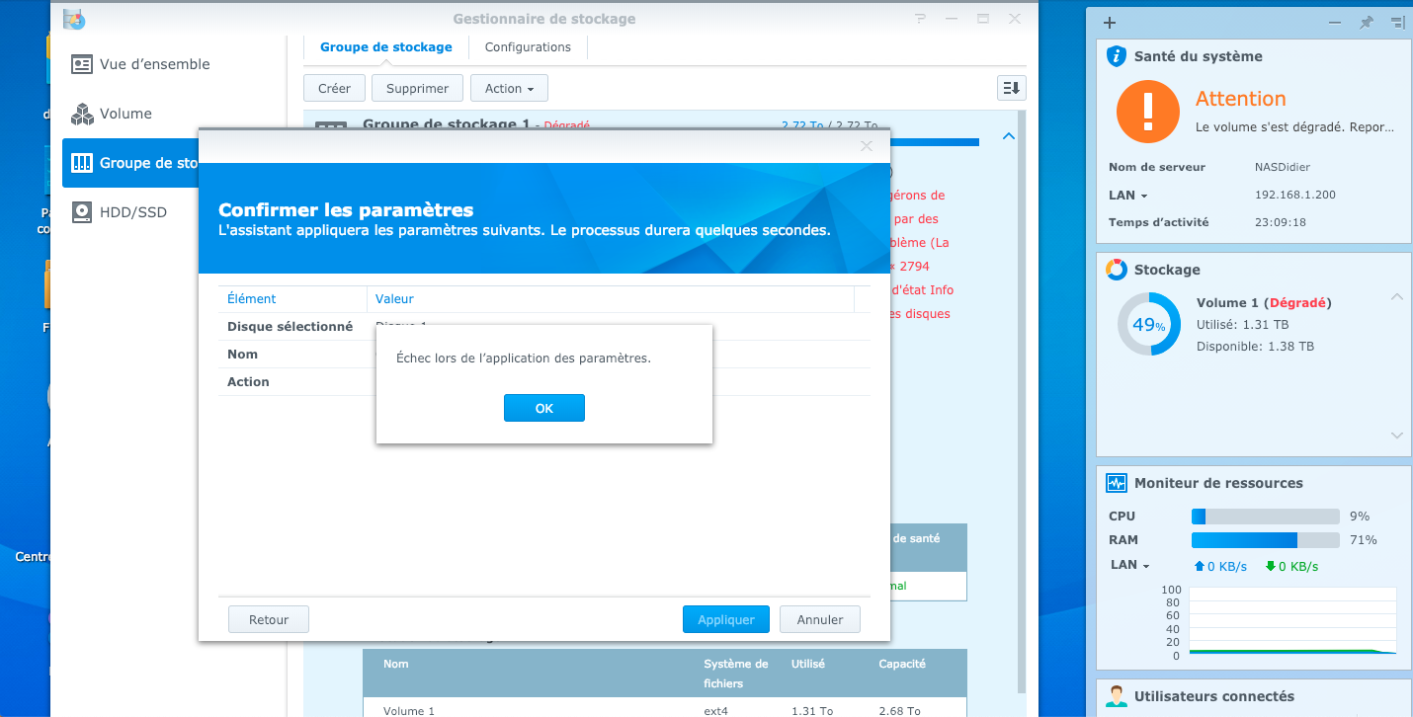The width and height of the screenshot is (1413, 717).
Task: Select the highlighted Groupe de stockage sidebar item
Action: [x=130, y=163]
